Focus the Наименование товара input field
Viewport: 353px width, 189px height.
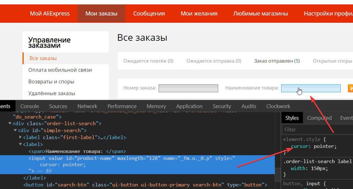pyautogui.click(x=311, y=88)
